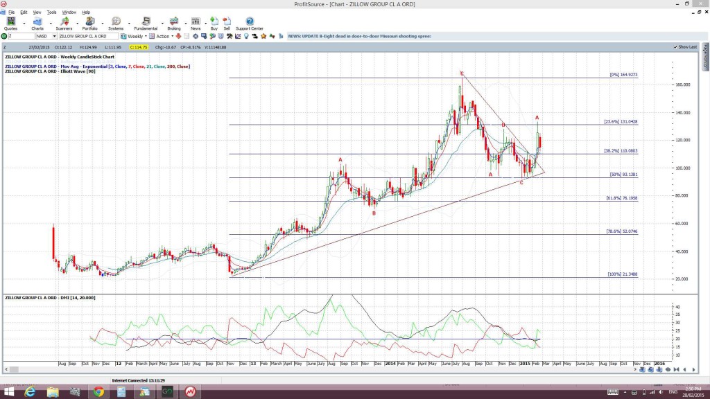Open the Systems icon

[116, 21]
